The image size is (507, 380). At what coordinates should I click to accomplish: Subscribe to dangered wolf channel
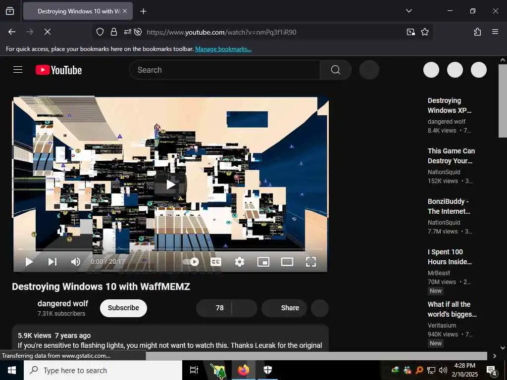pos(123,308)
